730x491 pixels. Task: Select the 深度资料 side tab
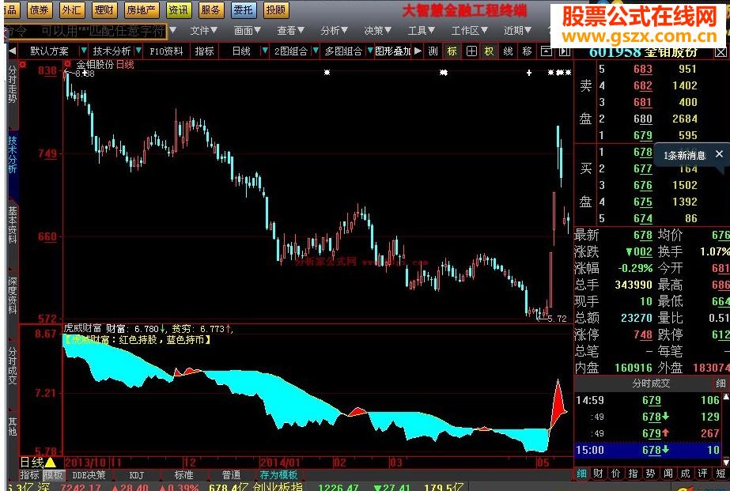(x=13, y=295)
